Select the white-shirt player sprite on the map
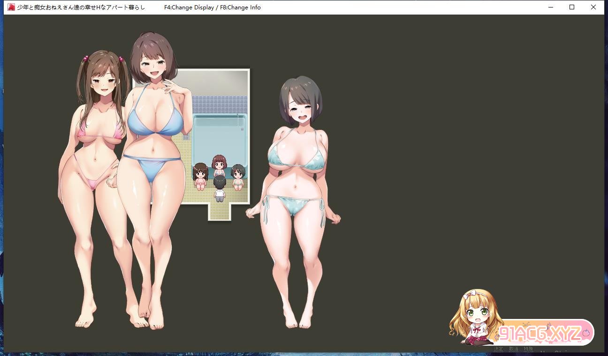The image size is (608, 356). (x=219, y=189)
